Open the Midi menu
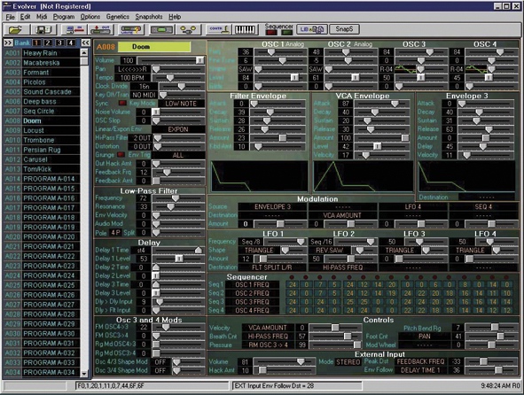Image resolution: width=524 pixels, height=395 pixels. pyautogui.click(x=42, y=17)
